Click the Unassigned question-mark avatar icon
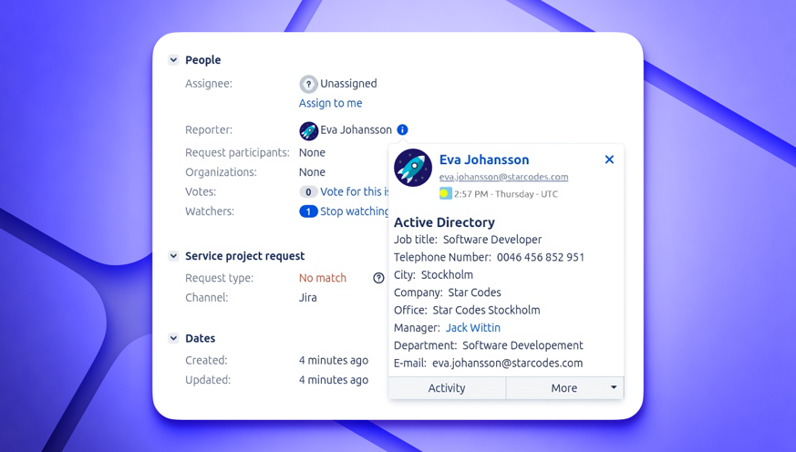 308,84
